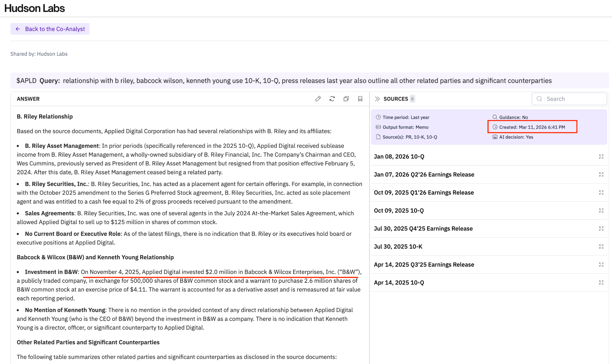
Task: Open Oct 09, 2025 Q1'26 Earnings Release
Action: tap(423, 193)
